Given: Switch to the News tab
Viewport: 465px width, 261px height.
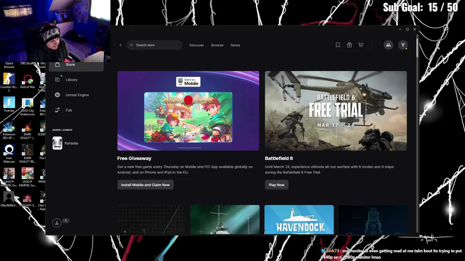Looking at the screenshot, I should pyautogui.click(x=235, y=45).
